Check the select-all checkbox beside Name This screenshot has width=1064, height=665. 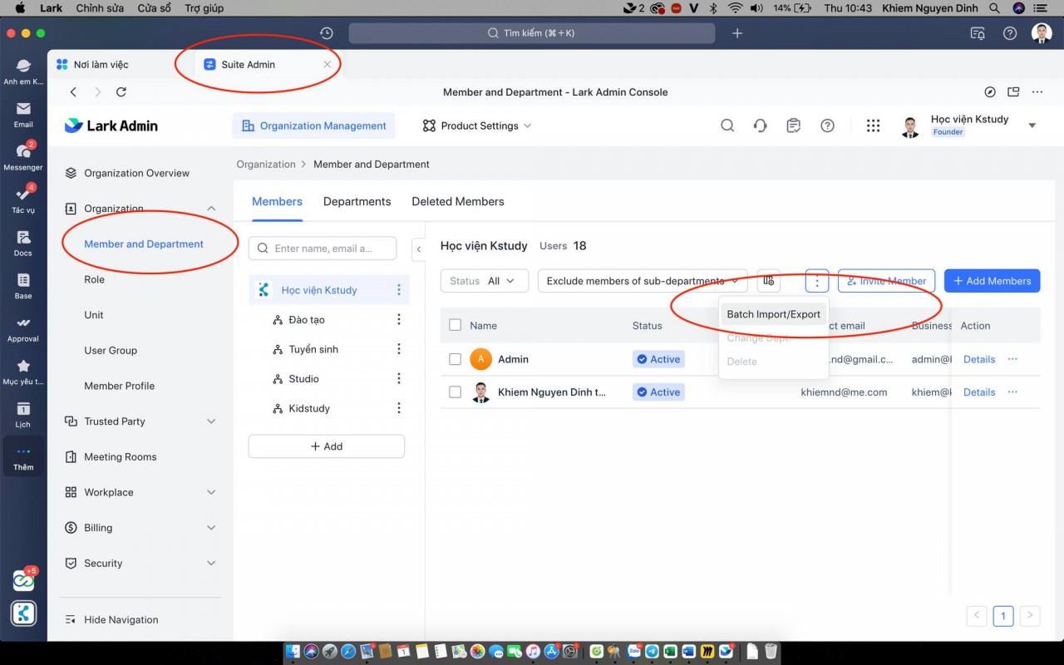click(455, 325)
